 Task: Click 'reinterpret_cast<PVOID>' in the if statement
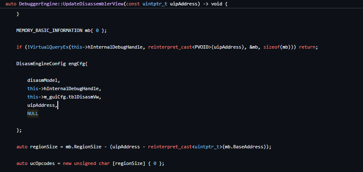[180, 47]
